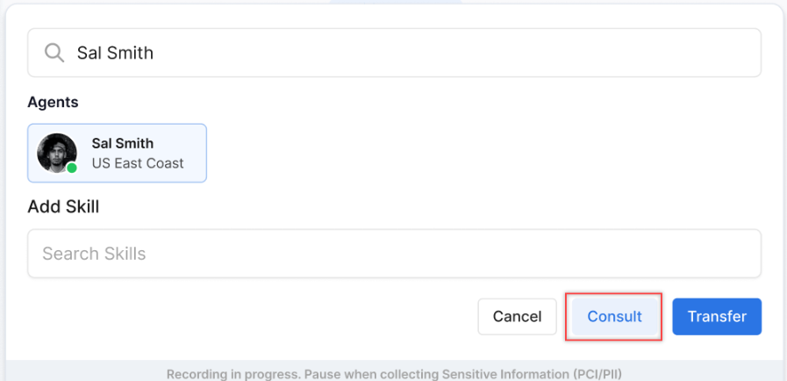The width and height of the screenshot is (787, 381).
Task: Click the "Recording in progress" notice text
Action: 233,373
